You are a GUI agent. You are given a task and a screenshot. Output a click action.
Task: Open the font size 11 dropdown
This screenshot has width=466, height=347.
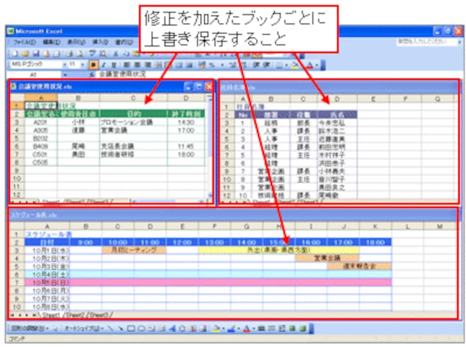[83, 65]
